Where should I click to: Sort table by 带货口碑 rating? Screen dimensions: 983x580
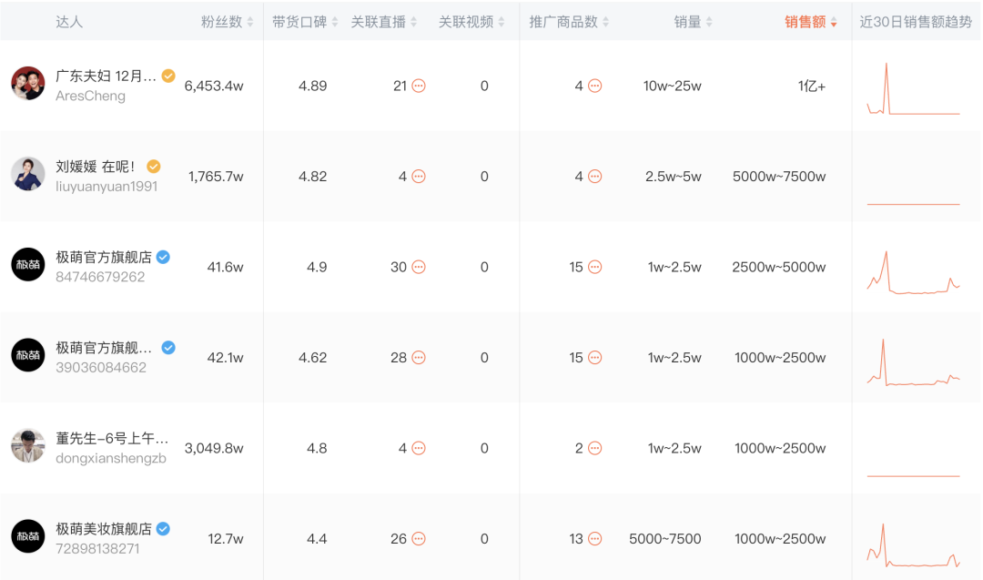click(x=304, y=22)
